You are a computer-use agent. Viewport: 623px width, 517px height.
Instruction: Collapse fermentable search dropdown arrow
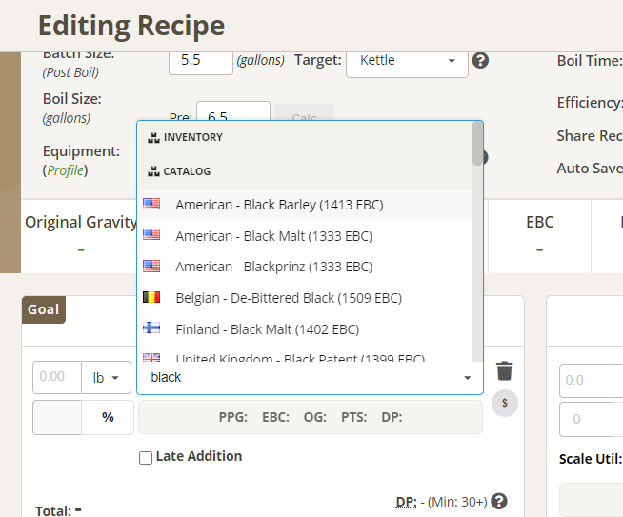(x=467, y=378)
